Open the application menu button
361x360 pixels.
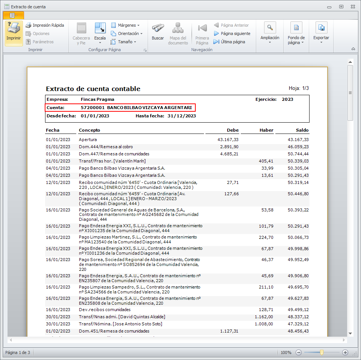[13, 15]
